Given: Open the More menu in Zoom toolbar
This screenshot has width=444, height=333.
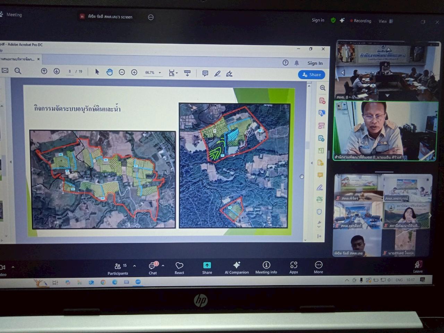Looking at the screenshot, I should (x=318, y=267).
